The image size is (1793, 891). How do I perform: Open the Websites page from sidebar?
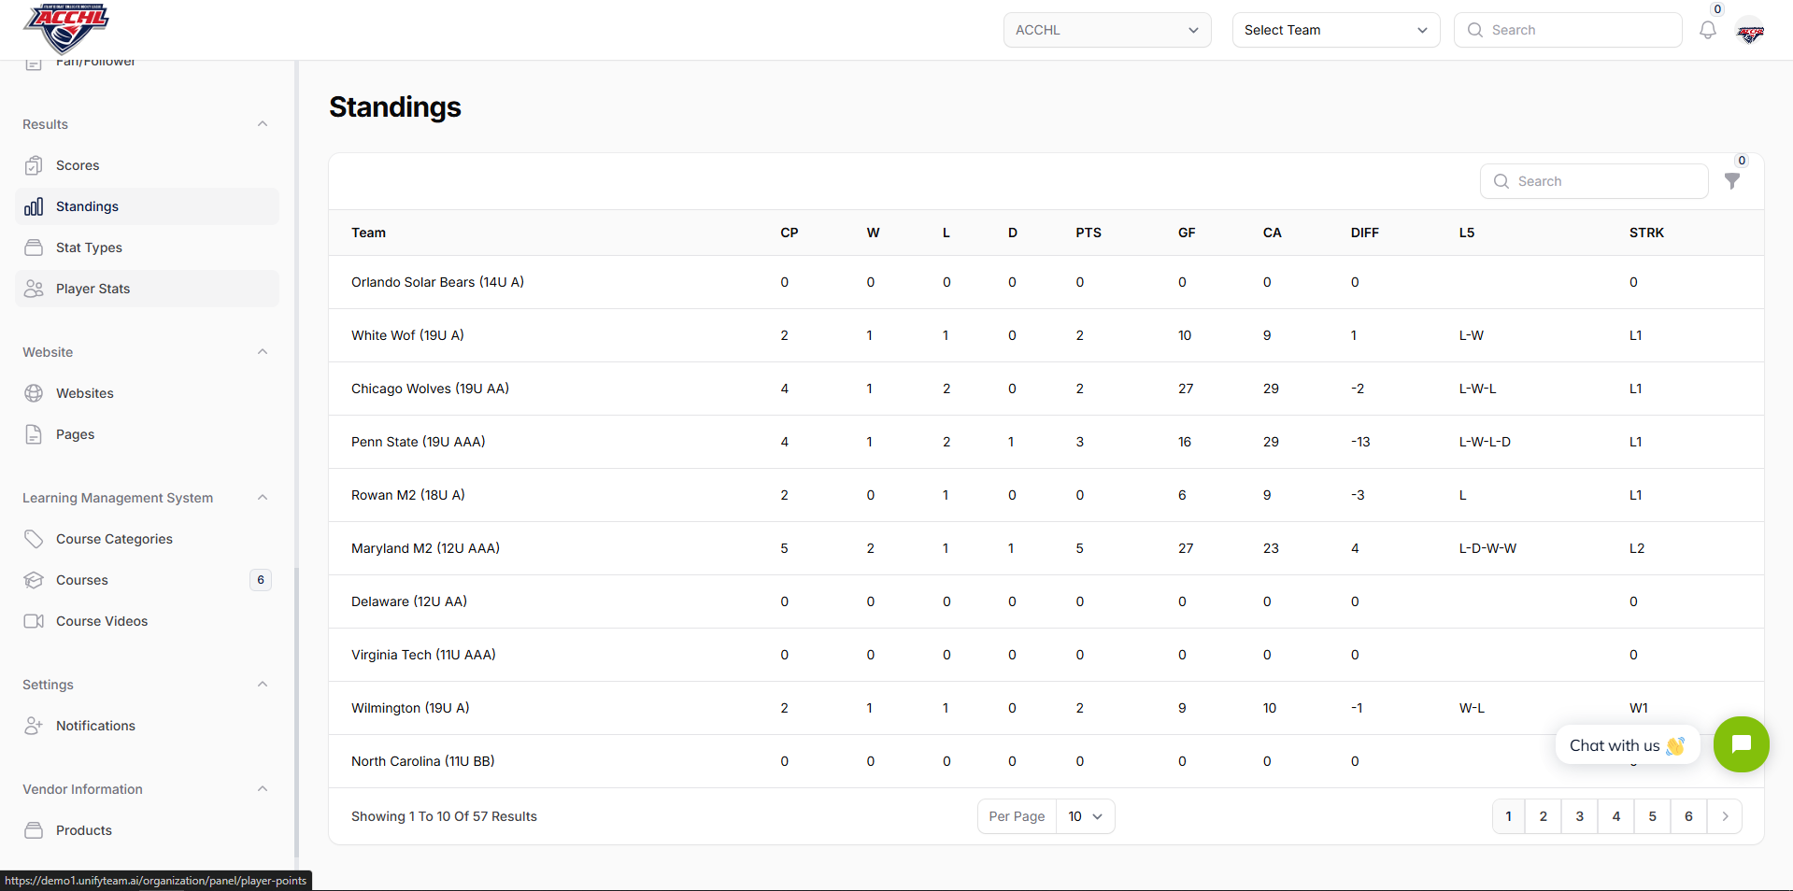point(84,393)
